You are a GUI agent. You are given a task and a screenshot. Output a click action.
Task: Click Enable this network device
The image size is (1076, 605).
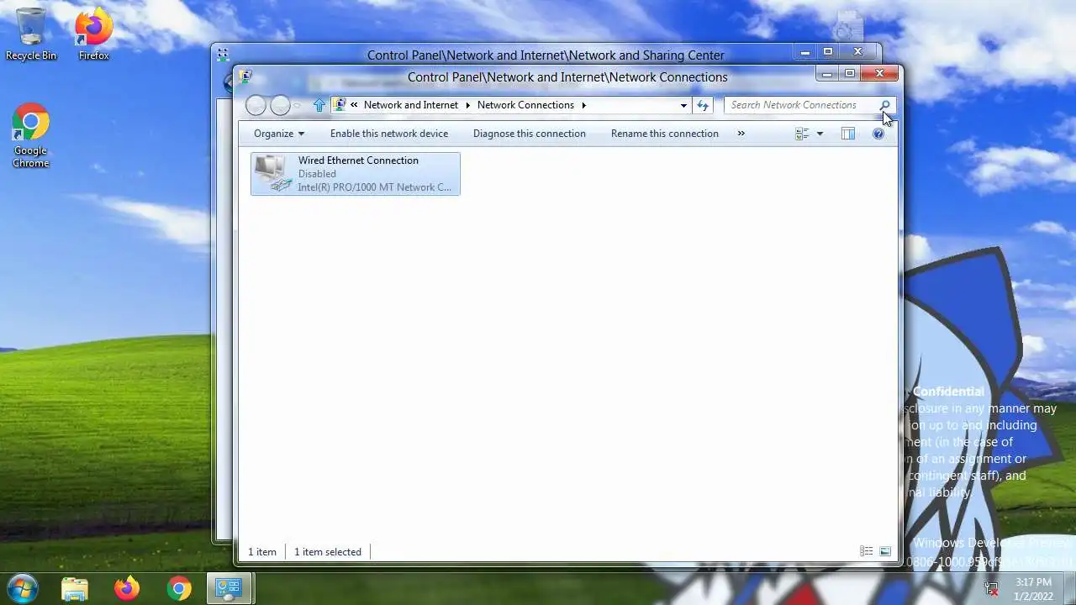[x=389, y=134]
